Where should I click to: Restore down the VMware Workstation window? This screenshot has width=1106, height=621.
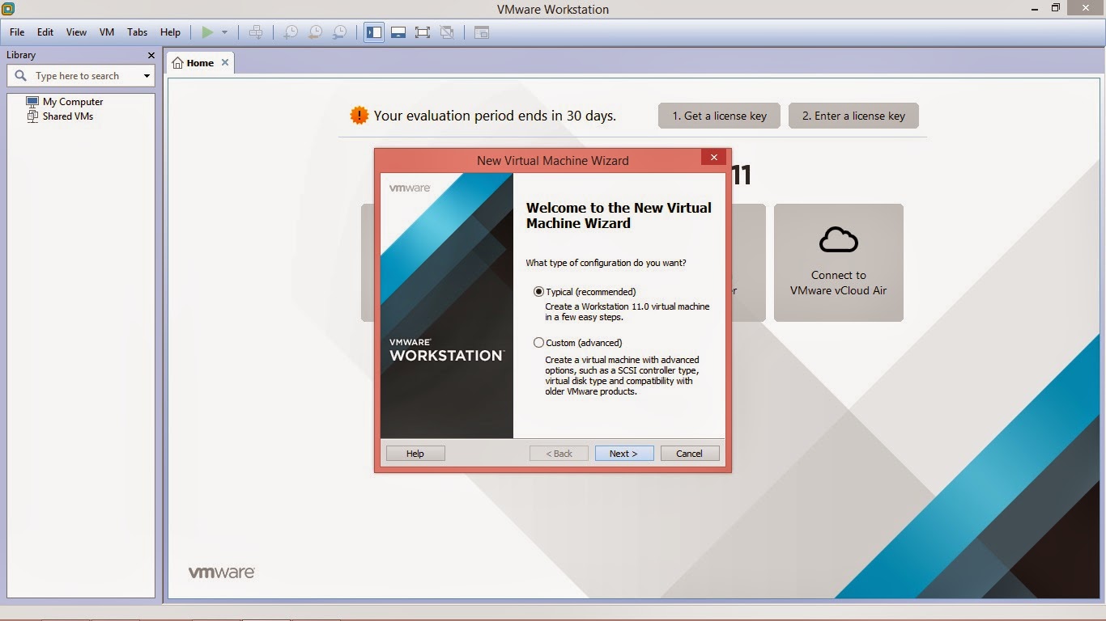coord(1055,8)
